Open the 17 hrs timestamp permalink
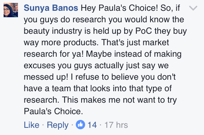The width and height of the screenshot is (204, 135). click(x=116, y=125)
